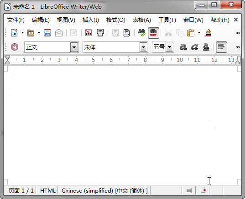Expand hidden standard toolbar buttons
245x199 pixels.
coord(238,33)
